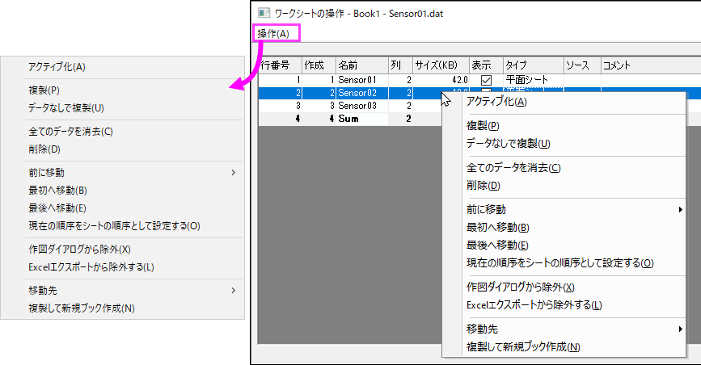Click the 表示 column header
701x365 pixels.
(486, 65)
